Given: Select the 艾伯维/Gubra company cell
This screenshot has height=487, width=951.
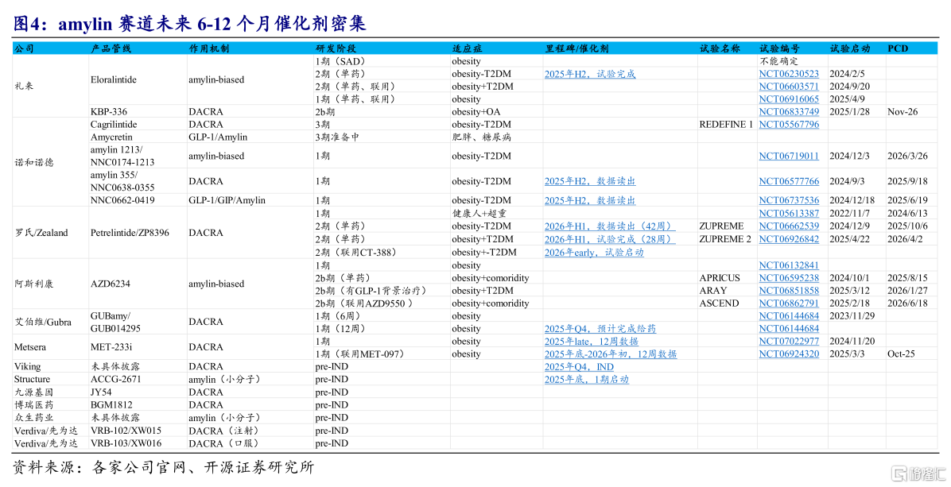Looking at the screenshot, I should pos(43,323).
